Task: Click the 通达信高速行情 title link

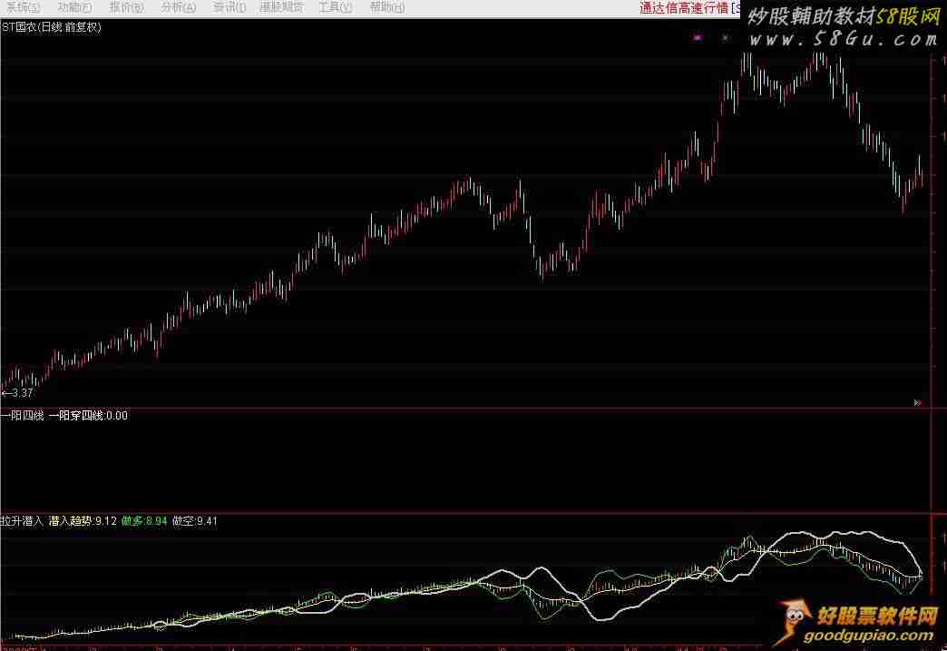Action: [684, 8]
